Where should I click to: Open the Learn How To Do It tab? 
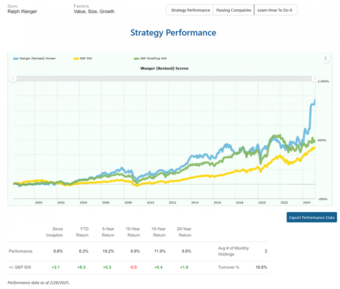coord(275,10)
